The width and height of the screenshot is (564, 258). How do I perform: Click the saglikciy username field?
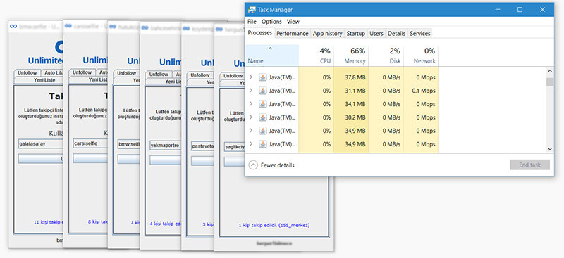click(x=234, y=147)
